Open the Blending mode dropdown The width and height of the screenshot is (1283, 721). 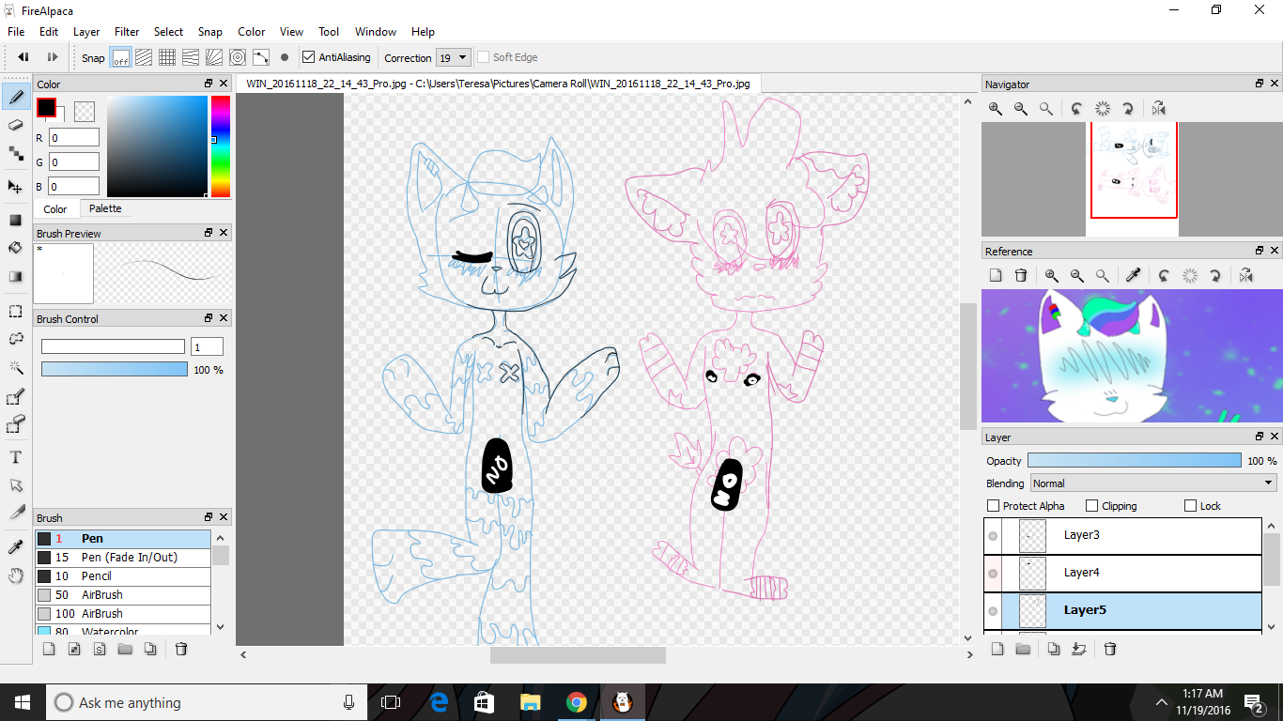1152,483
